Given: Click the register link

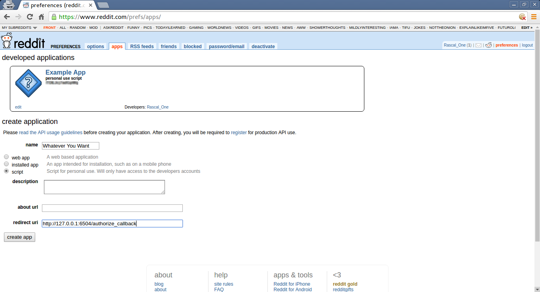Looking at the screenshot, I should point(239,133).
